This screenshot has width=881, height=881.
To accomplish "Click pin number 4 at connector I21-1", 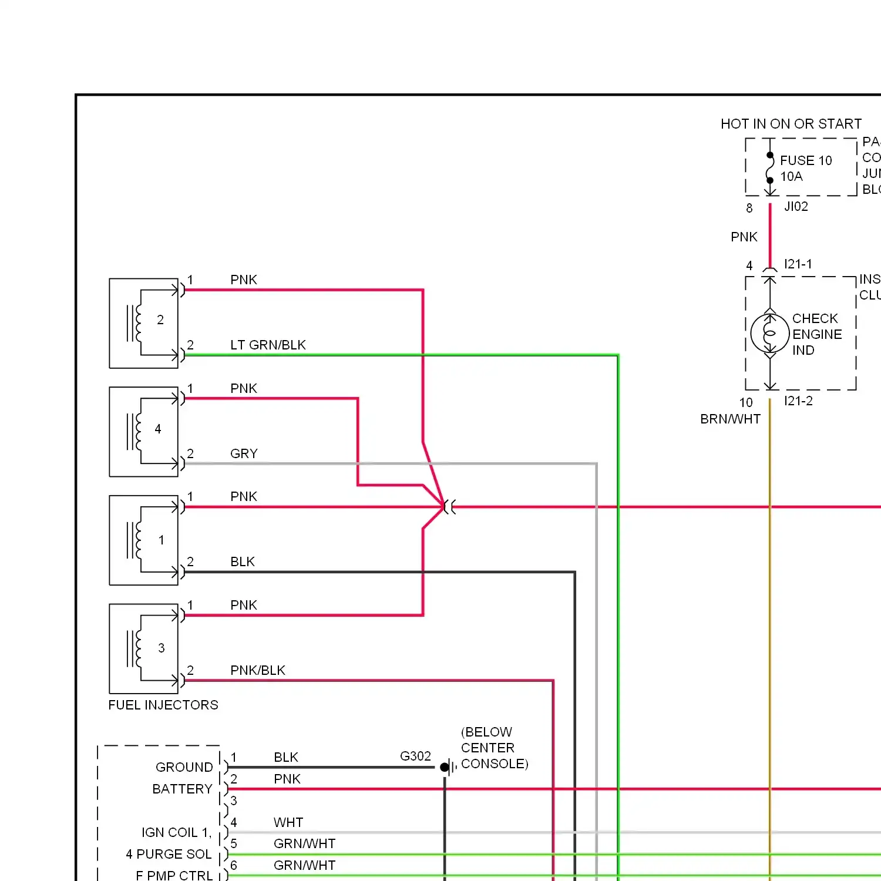I will [749, 265].
